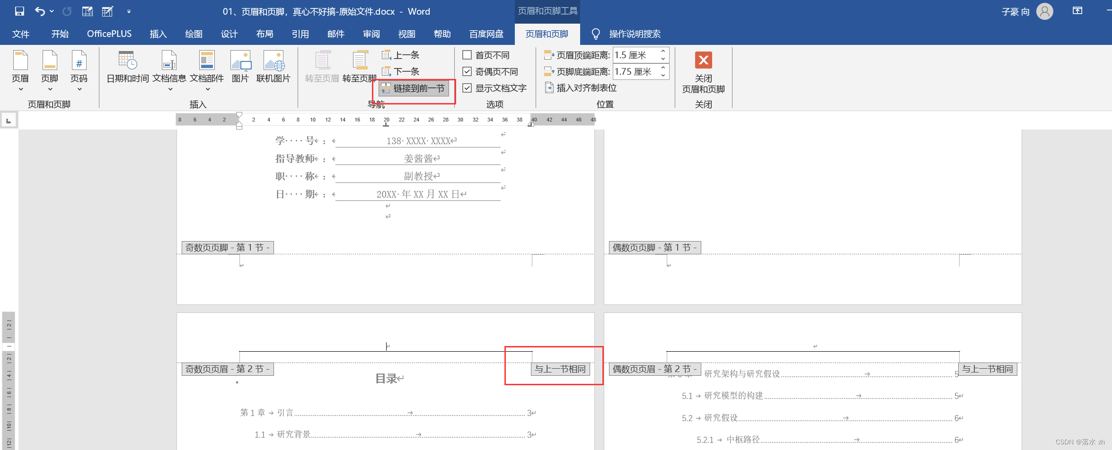This screenshot has width=1112, height=450.
Task: Expand the 页脚 dropdown arrow
Action: 50,89
